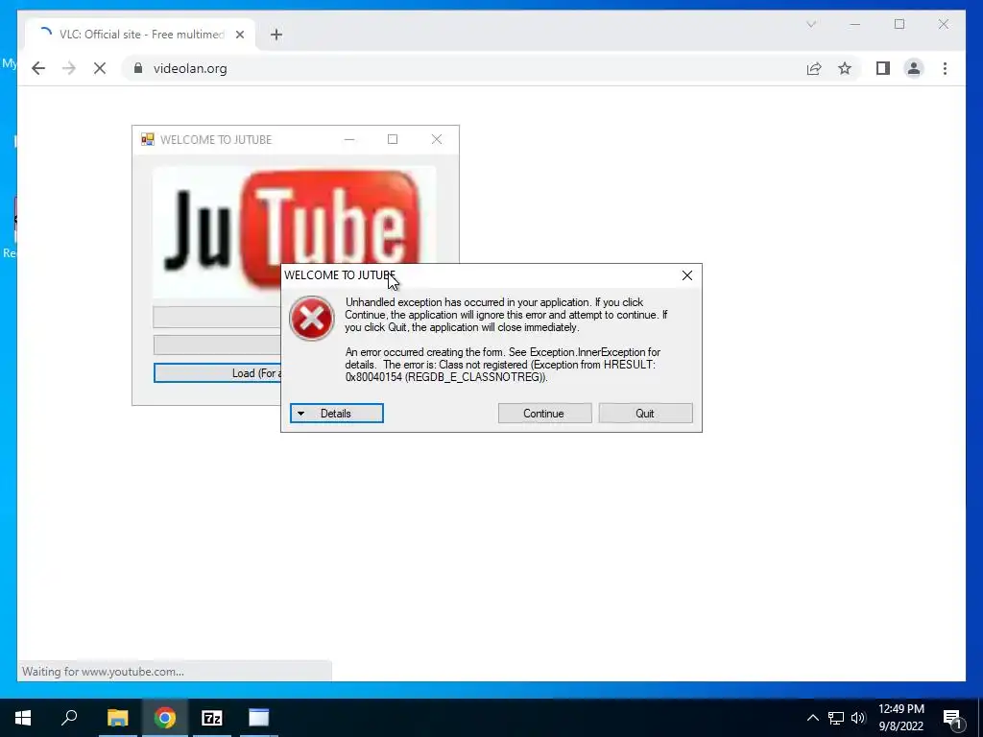Click the red error icon in dialog
983x737 pixels.
click(312, 319)
